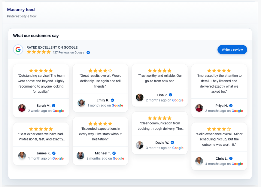Open the Google link under David W.

click(x=178, y=148)
